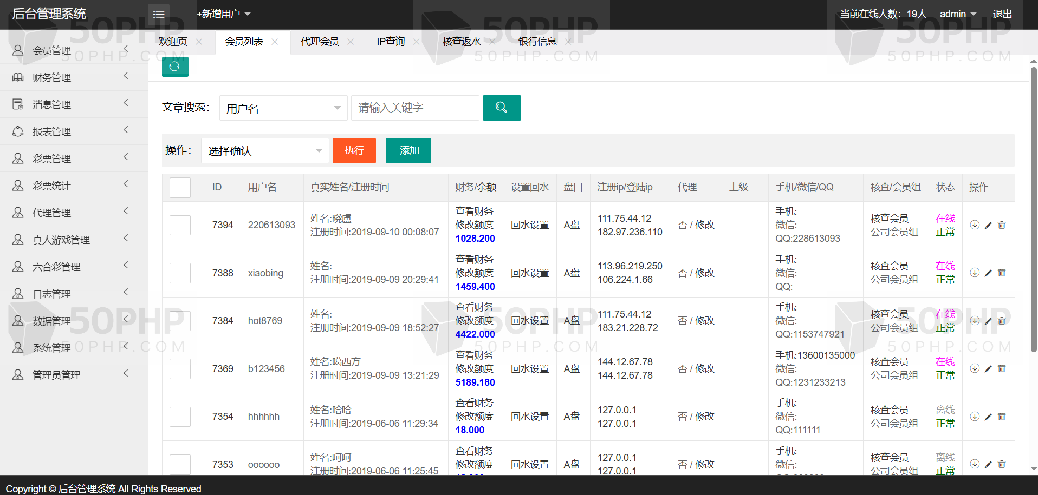
Task: Switch to the 代理会员 tab
Action: pos(320,42)
